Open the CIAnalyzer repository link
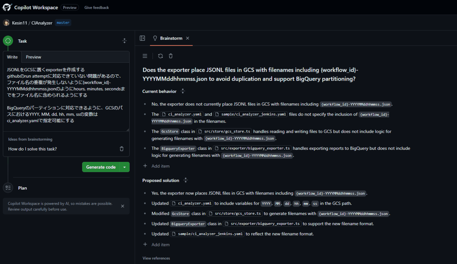 click(42, 23)
